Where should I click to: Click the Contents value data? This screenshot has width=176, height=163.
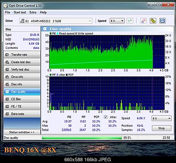click(36, 48)
